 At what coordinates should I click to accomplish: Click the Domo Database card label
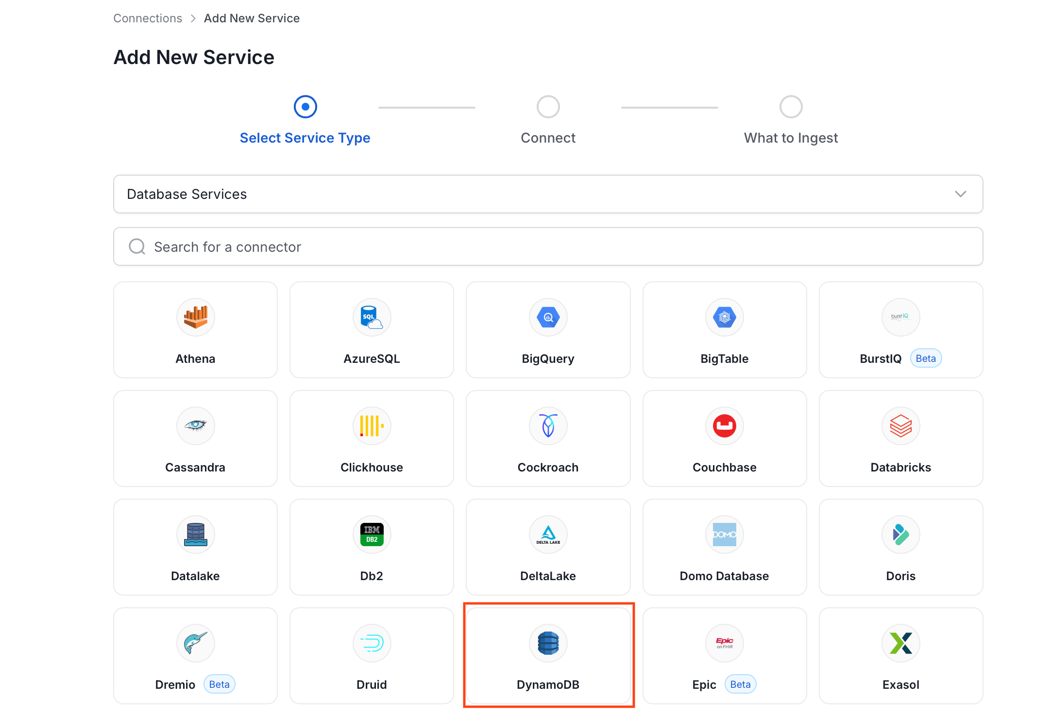click(725, 576)
